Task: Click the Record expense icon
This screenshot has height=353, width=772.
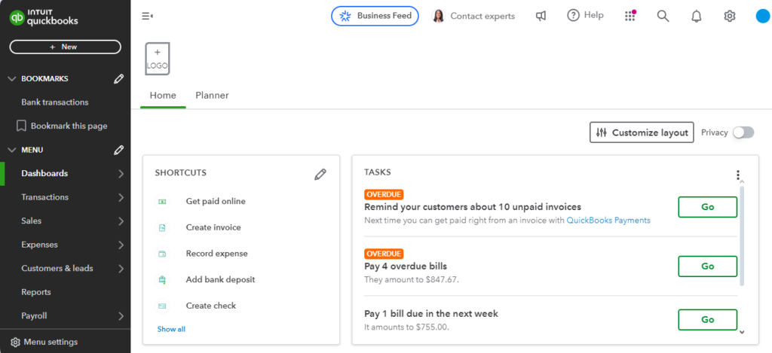Action: pyautogui.click(x=162, y=254)
